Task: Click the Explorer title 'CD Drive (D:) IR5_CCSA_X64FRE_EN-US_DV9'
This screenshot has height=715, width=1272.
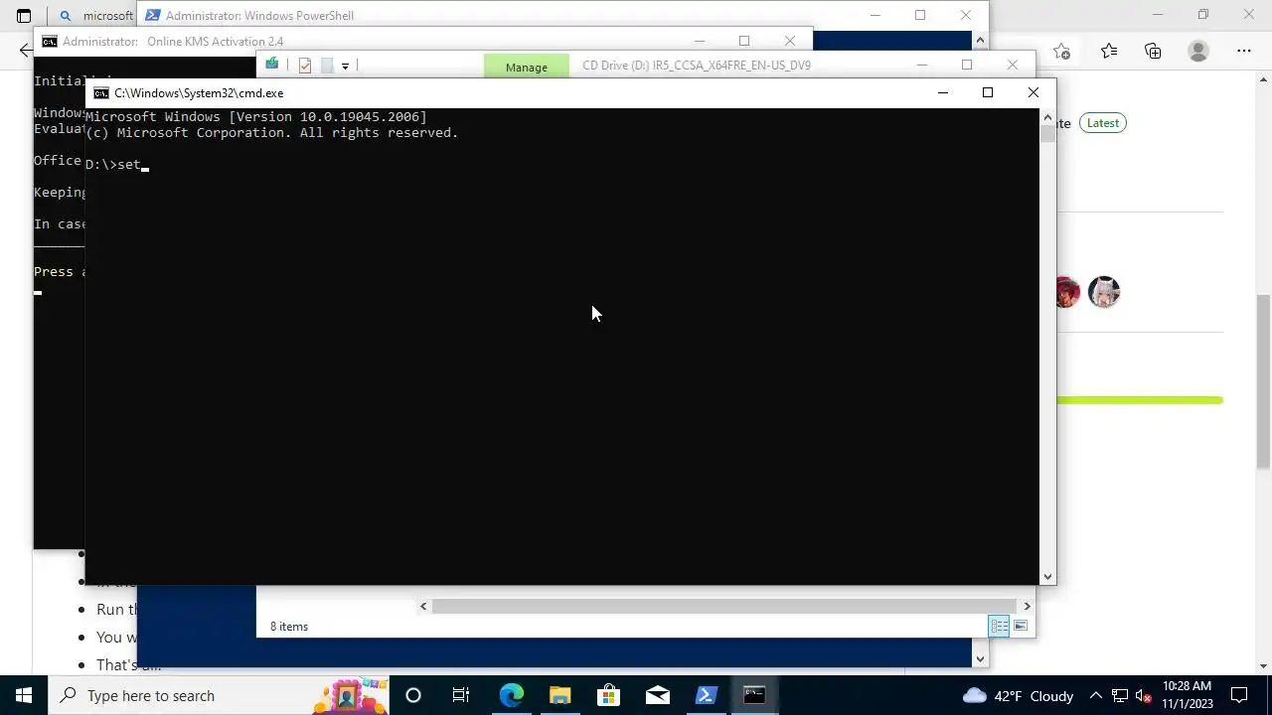Action: coord(697,66)
